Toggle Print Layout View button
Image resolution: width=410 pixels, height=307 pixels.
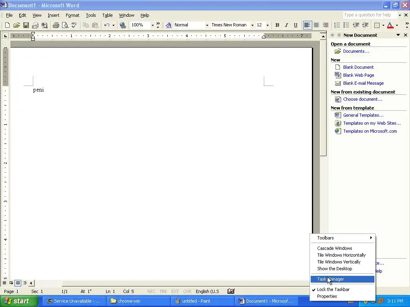pyautogui.click(x=18, y=283)
